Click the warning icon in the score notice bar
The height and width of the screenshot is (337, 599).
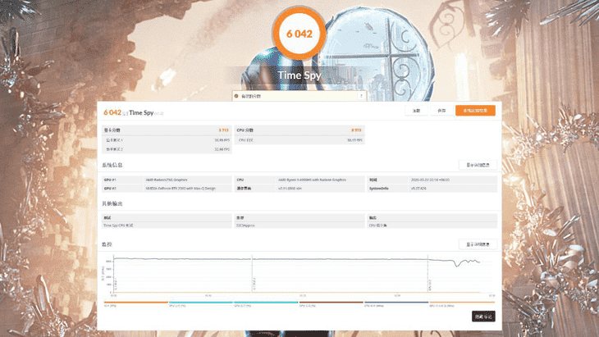(x=236, y=96)
